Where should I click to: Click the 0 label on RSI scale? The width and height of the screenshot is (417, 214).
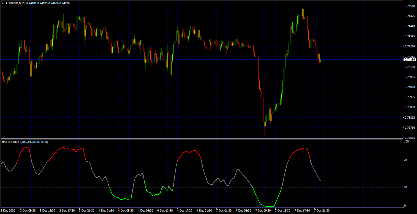tap(405, 206)
